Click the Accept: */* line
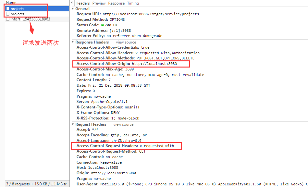This screenshot has height=187, width=308. click(x=87, y=130)
